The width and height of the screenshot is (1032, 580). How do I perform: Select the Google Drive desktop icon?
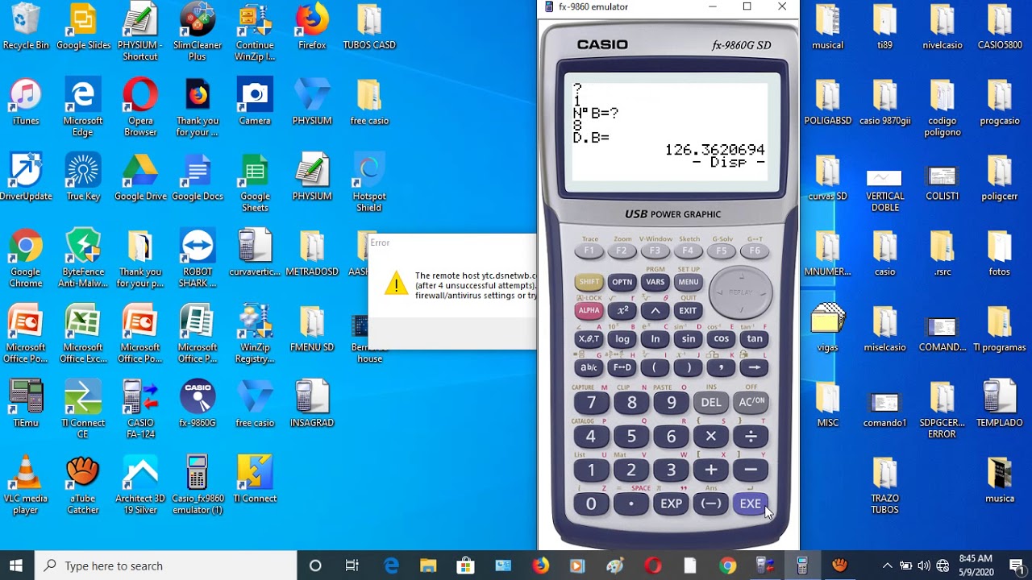coord(140,178)
